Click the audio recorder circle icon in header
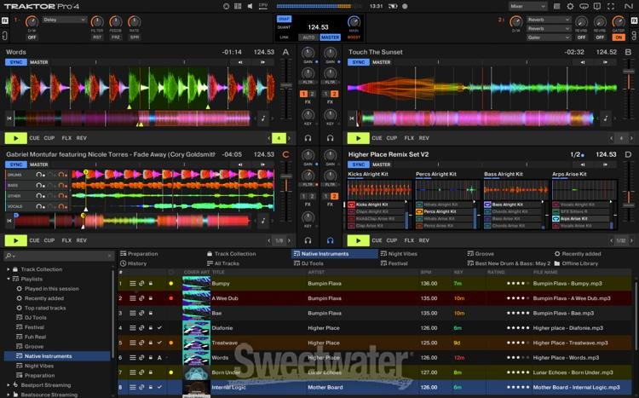 405,6
